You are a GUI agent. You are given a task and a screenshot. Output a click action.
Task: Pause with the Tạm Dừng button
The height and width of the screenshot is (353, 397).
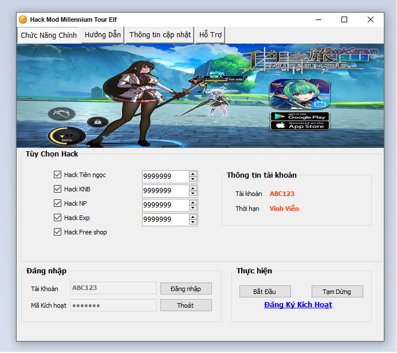coord(337,292)
